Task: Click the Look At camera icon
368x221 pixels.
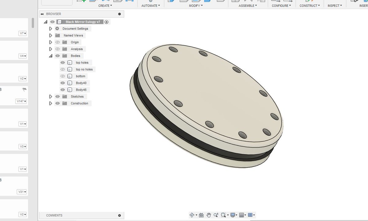Action: click(x=201, y=215)
